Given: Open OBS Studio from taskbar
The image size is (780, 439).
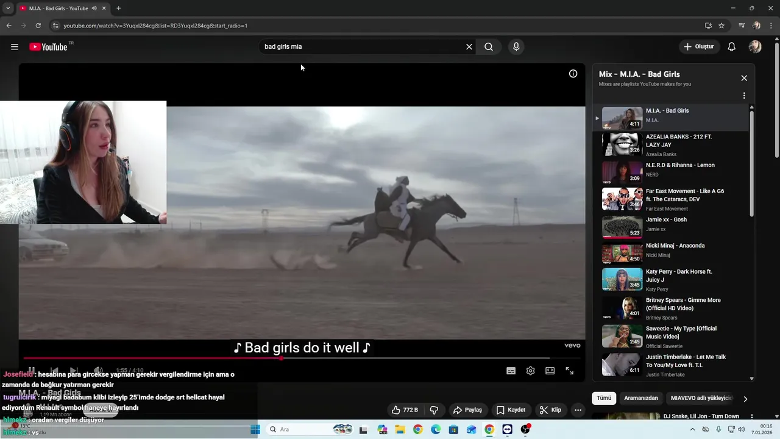Looking at the screenshot, I should pos(525,429).
